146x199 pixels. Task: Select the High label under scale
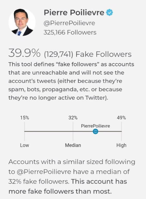pyautogui.click(x=121, y=145)
